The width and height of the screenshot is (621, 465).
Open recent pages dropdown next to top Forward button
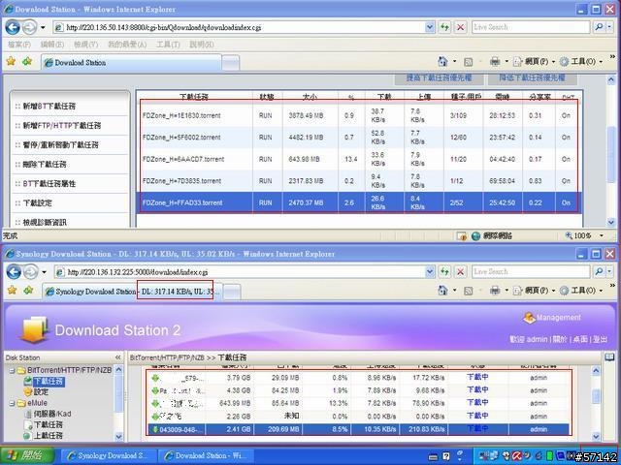click(x=43, y=28)
